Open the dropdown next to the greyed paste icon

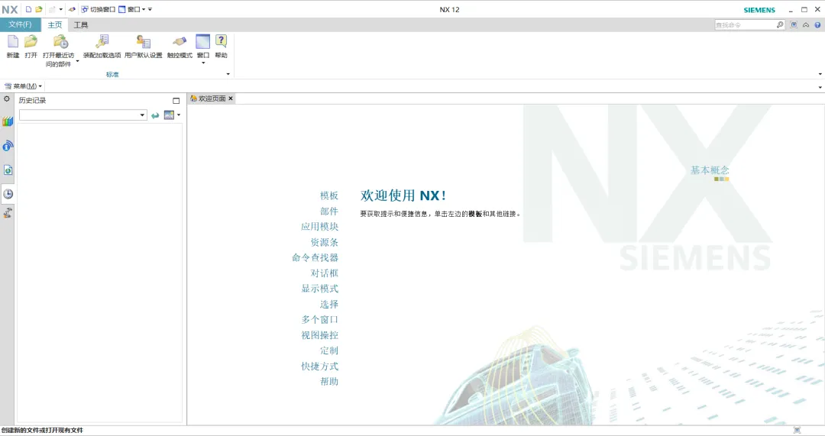60,9
